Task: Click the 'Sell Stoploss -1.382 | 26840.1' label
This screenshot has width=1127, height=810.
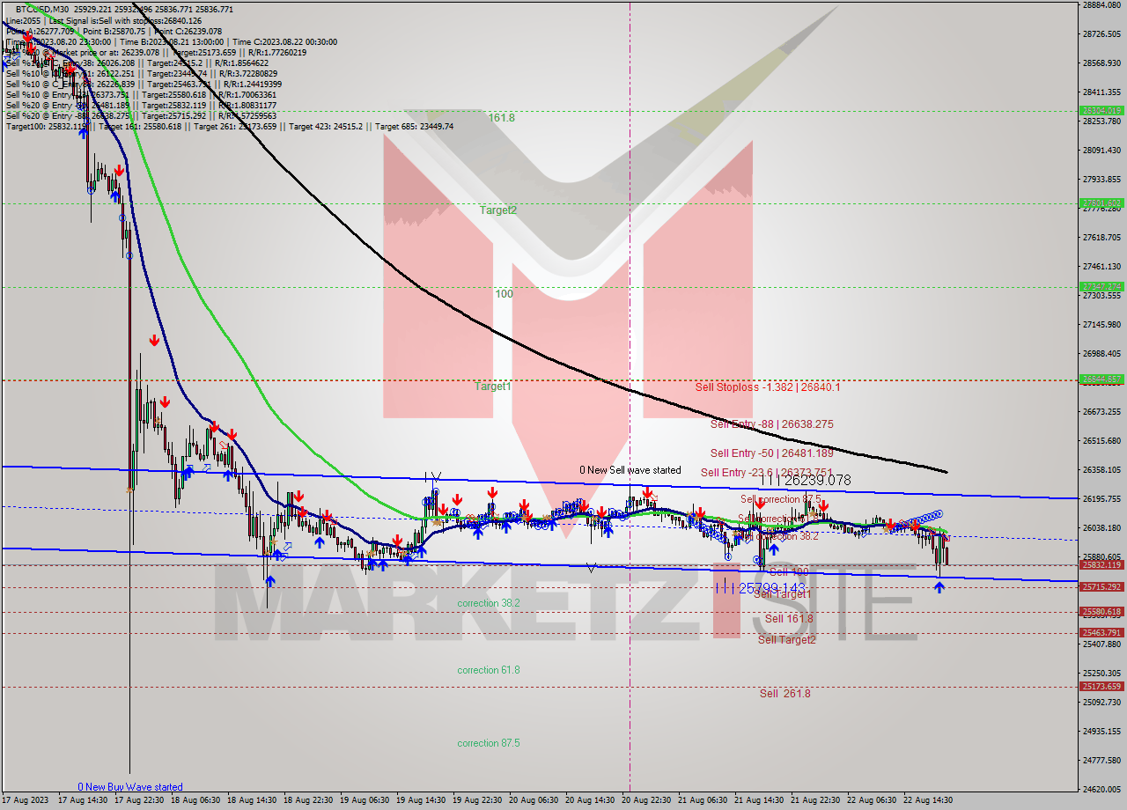Action: pos(767,387)
